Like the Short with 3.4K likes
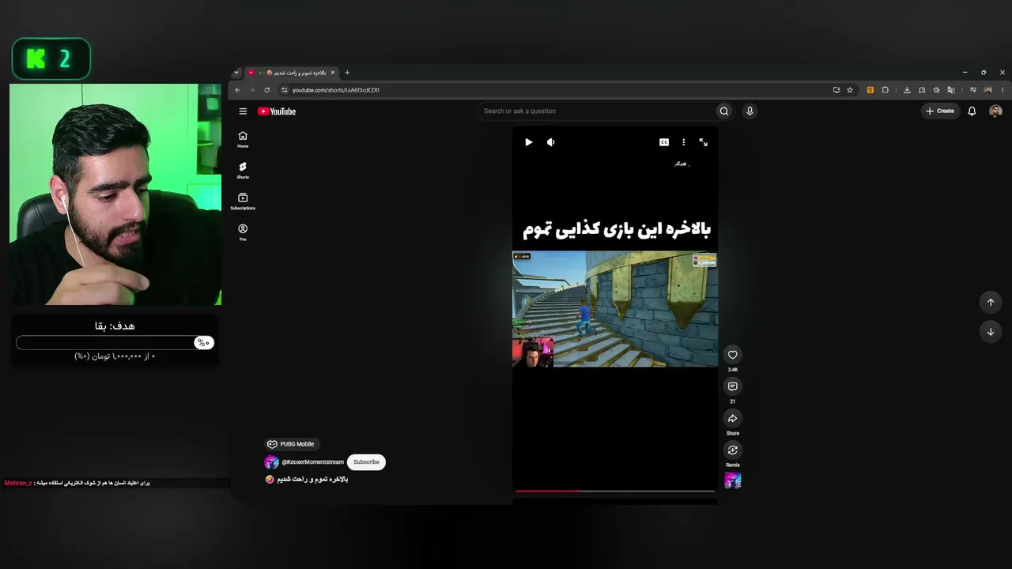 pyautogui.click(x=733, y=355)
